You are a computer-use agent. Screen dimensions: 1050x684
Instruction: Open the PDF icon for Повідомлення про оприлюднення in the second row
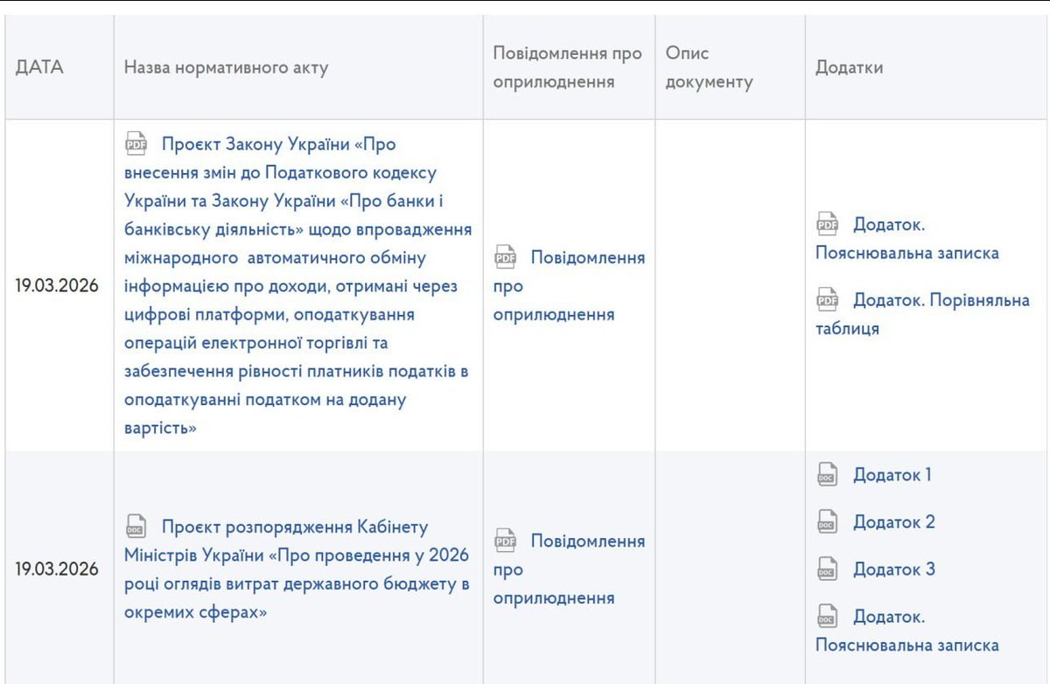(504, 541)
